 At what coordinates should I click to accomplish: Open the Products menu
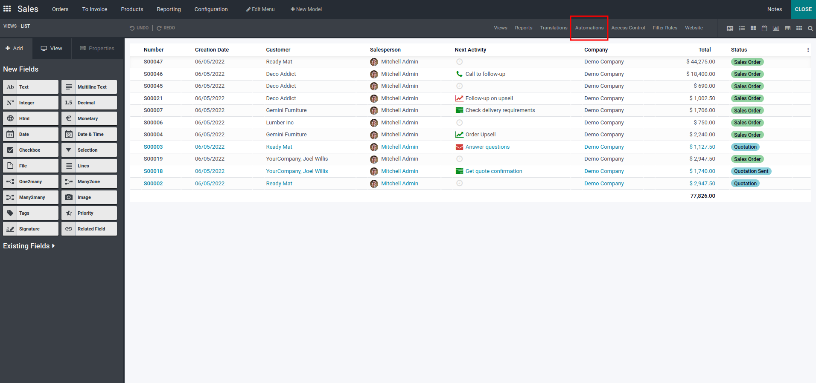click(x=132, y=9)
